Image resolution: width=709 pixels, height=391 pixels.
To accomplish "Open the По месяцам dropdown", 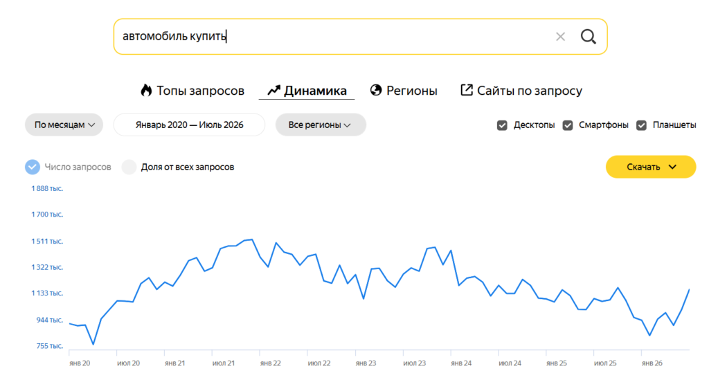I will 64,125.
